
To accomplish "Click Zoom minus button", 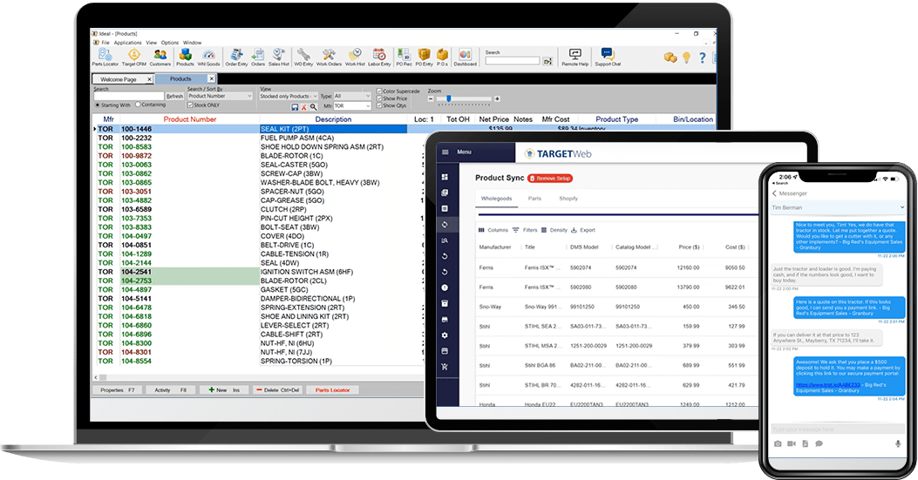I will 431,99.
